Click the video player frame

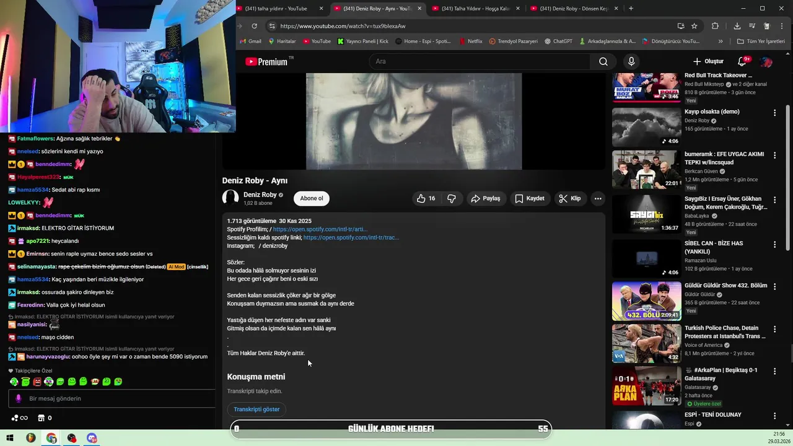(x=414, y=121)
